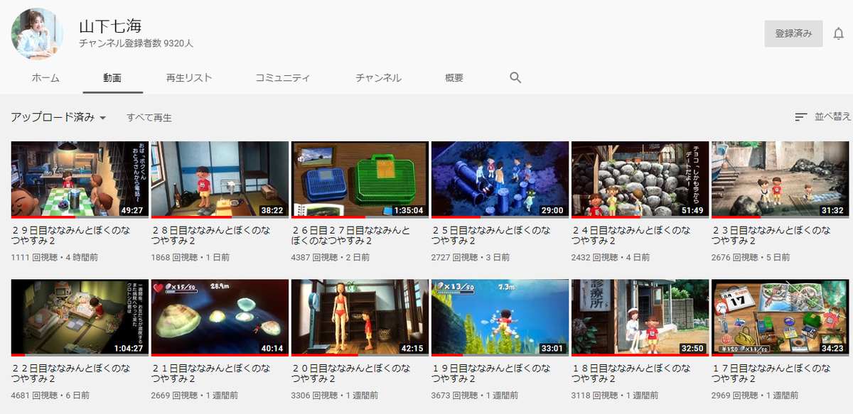This screenshot has width=853, height=414.
Task: Switch to the ホーム tab
Action: coord(45,78)
